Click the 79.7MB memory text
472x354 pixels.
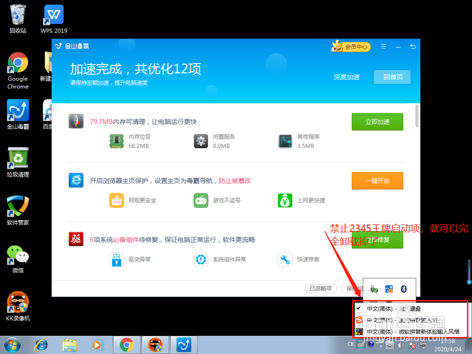pos(101,122)
